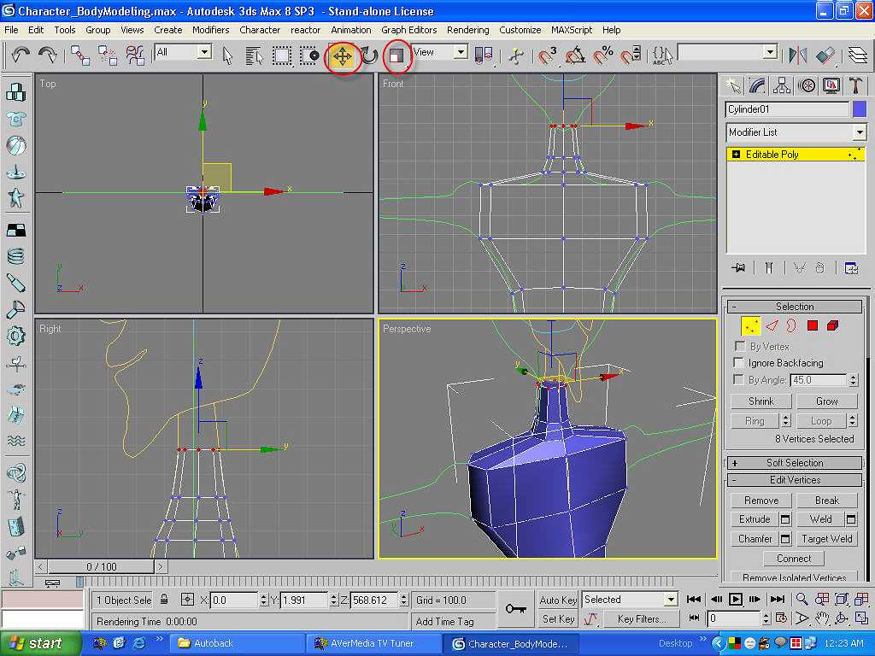Click the time slider 0 / 100
Screen dimensions: 875x656
102,567
